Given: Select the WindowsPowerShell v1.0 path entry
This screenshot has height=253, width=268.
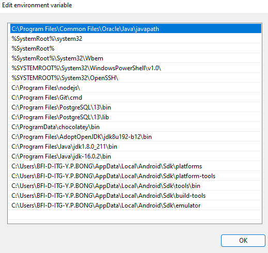Looking at the screenshot, I should 136,68.
